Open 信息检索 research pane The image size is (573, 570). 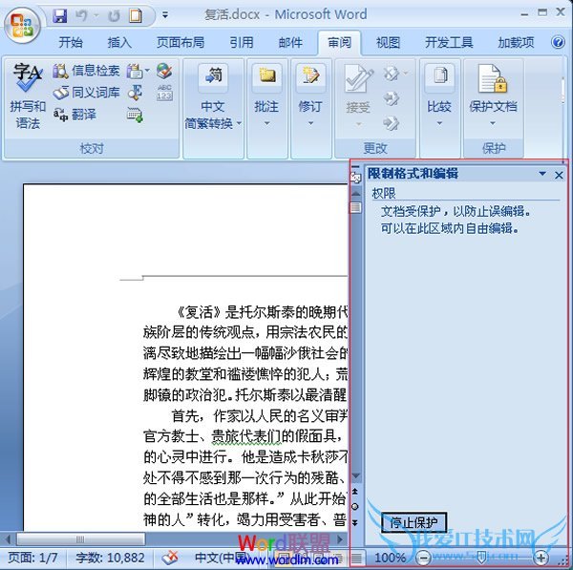86,71
